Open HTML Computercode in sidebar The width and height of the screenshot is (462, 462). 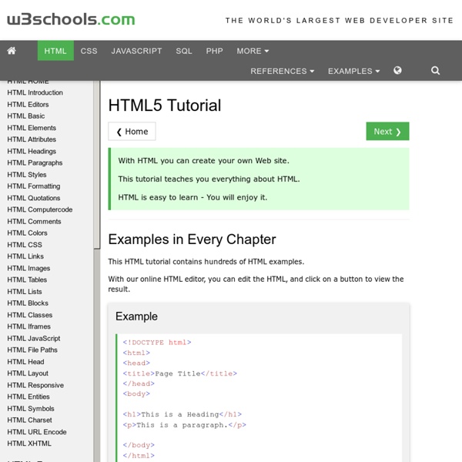[40, 209]
